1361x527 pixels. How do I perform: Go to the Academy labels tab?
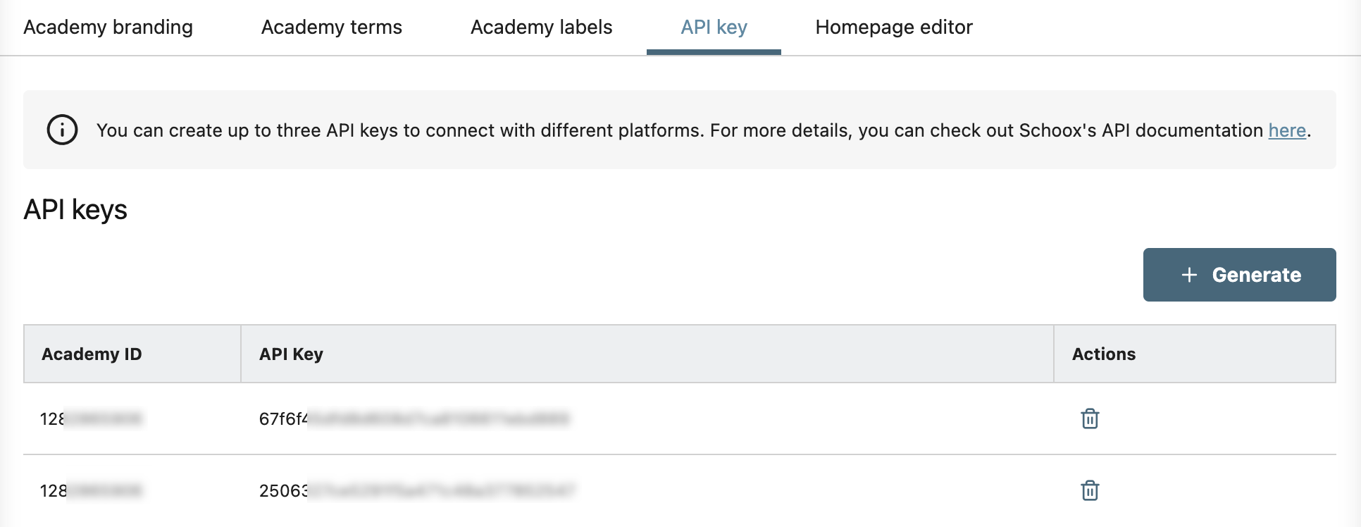(x=541, y=27)
